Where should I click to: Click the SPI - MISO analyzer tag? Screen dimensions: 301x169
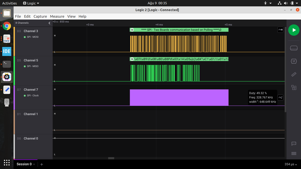tap(31, 66)
